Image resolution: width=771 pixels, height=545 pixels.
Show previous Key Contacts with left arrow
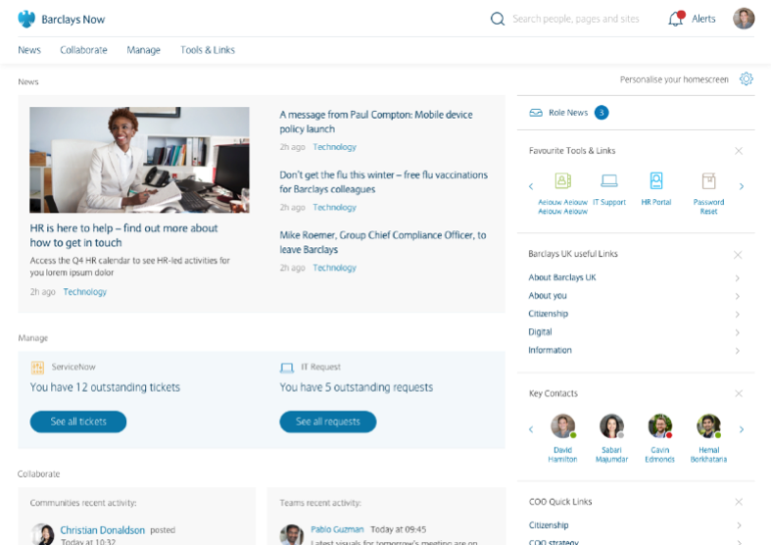(x=531, y=429)
